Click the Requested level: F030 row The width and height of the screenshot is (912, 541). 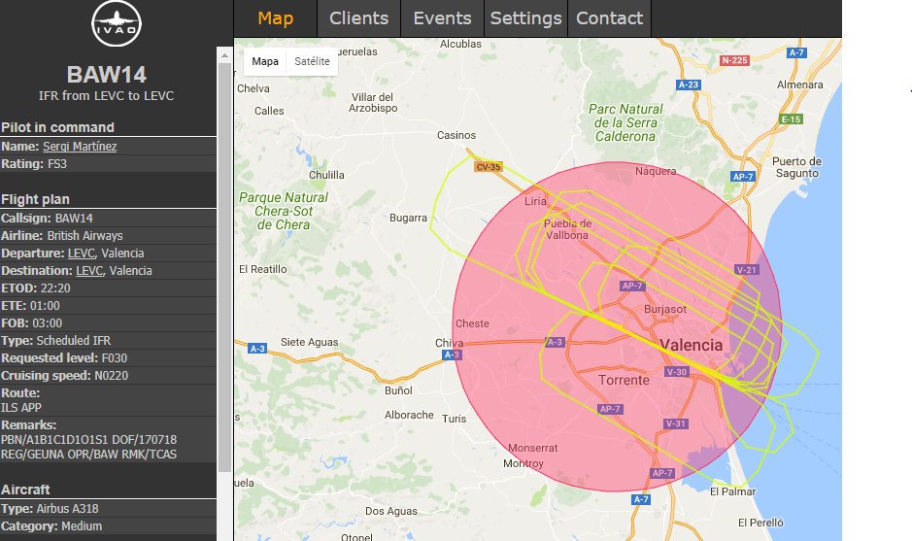coord(108,357)
